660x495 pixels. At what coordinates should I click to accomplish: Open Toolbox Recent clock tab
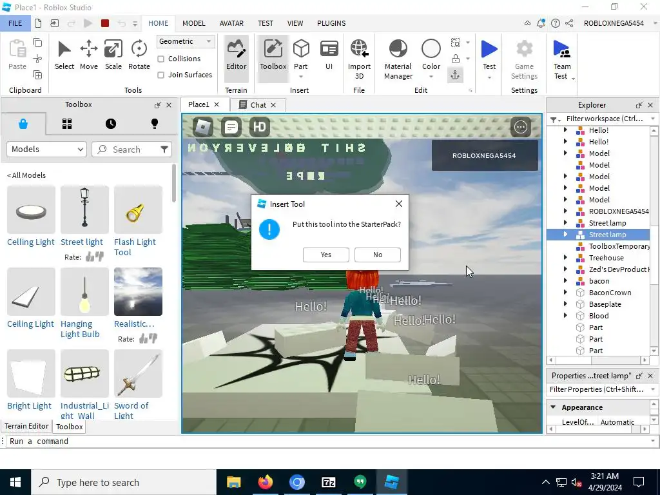(x=111, y=124)
